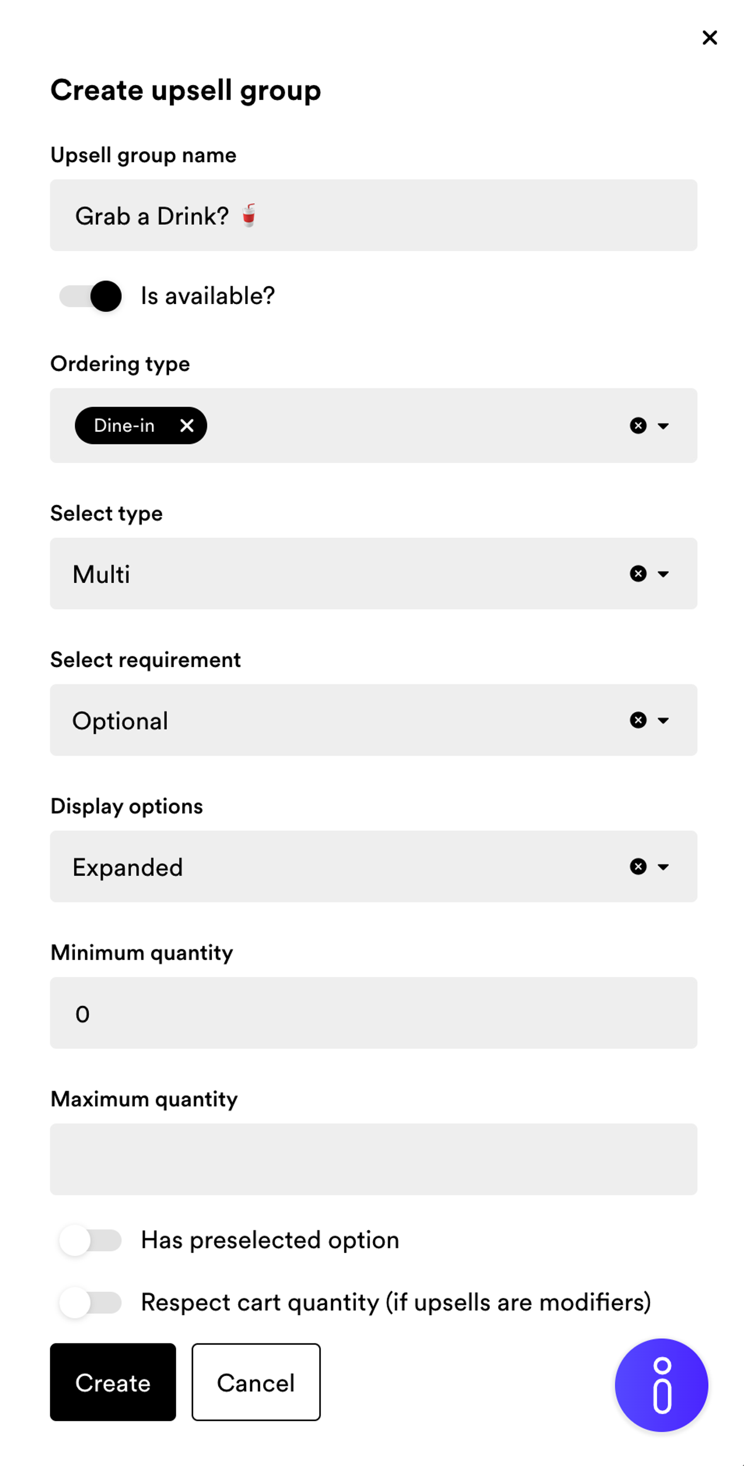Remove the Dine-in ordering type tag
Image resolution: width=744 pixels, height=1466 pixels.
[x=186, y=425]
